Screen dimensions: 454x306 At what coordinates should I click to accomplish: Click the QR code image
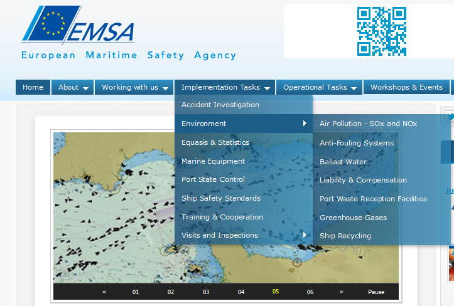click(x=382, y=31)
